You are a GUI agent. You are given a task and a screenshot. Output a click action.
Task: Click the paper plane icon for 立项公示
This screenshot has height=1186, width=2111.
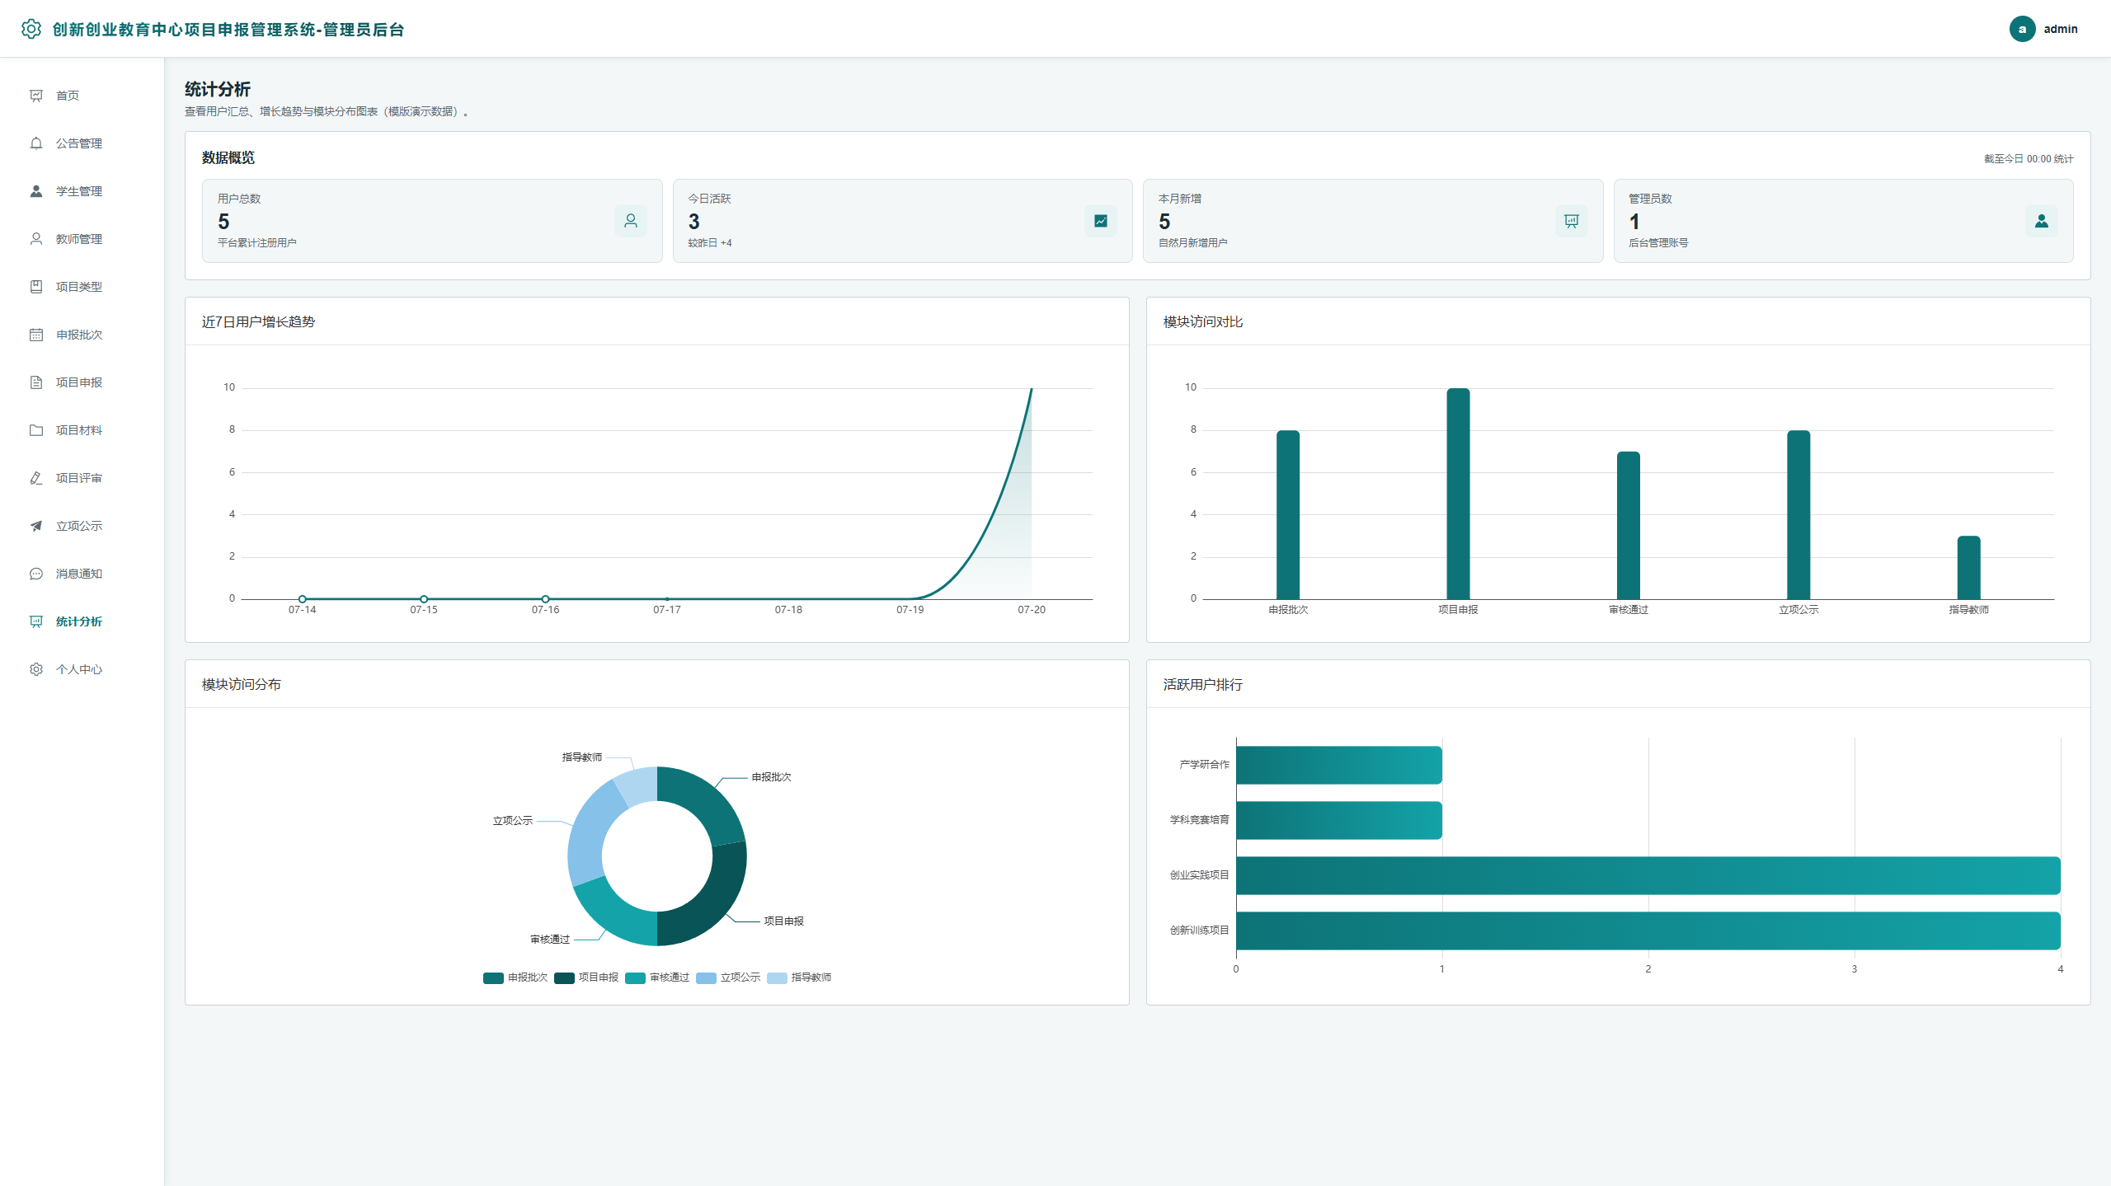(x=36, y=526)
